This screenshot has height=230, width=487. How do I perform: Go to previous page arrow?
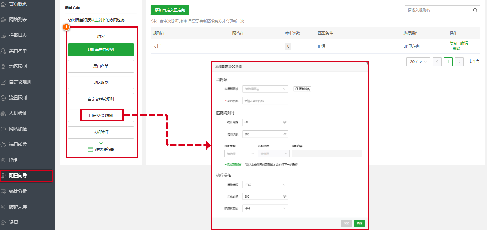(437, 62)
